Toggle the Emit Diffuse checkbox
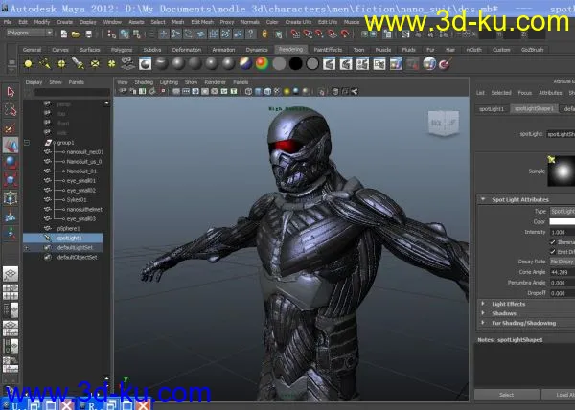 551,252
